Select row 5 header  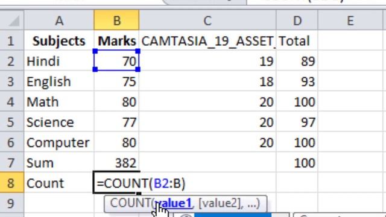tap(12, 122)
